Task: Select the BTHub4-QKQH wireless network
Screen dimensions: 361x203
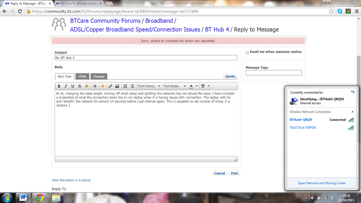Action: pyautogui.click(x=321, y=120)
